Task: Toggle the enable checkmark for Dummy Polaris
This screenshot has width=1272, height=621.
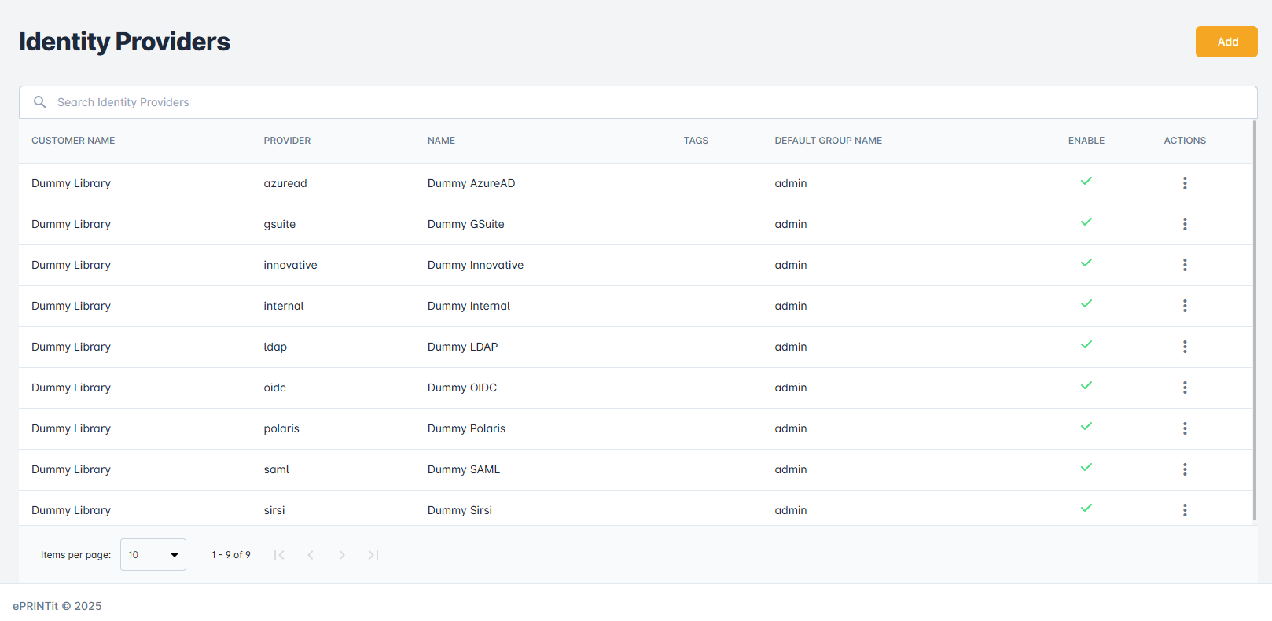Action: 1086,427
